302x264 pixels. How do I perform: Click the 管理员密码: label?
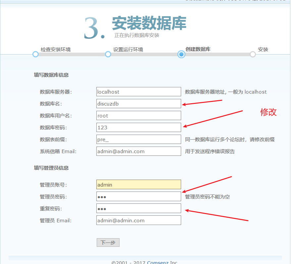tap(53, 197)
